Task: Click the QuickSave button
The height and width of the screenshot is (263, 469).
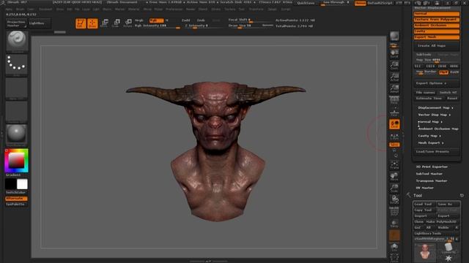Action: (x=306, y=3)
